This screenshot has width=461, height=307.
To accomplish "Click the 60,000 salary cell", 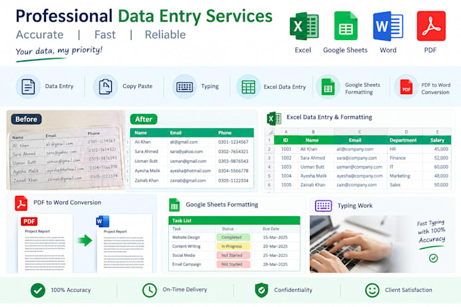I will [x=437, y=167].
